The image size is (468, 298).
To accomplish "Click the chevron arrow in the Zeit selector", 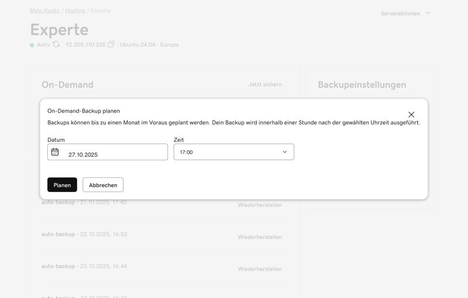I will [285, 152].
